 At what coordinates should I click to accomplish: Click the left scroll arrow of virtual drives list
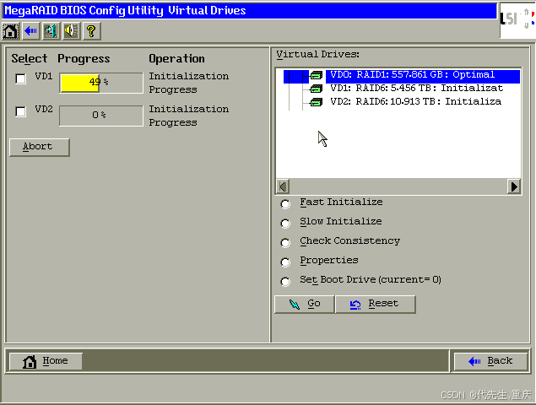[283, 186]
